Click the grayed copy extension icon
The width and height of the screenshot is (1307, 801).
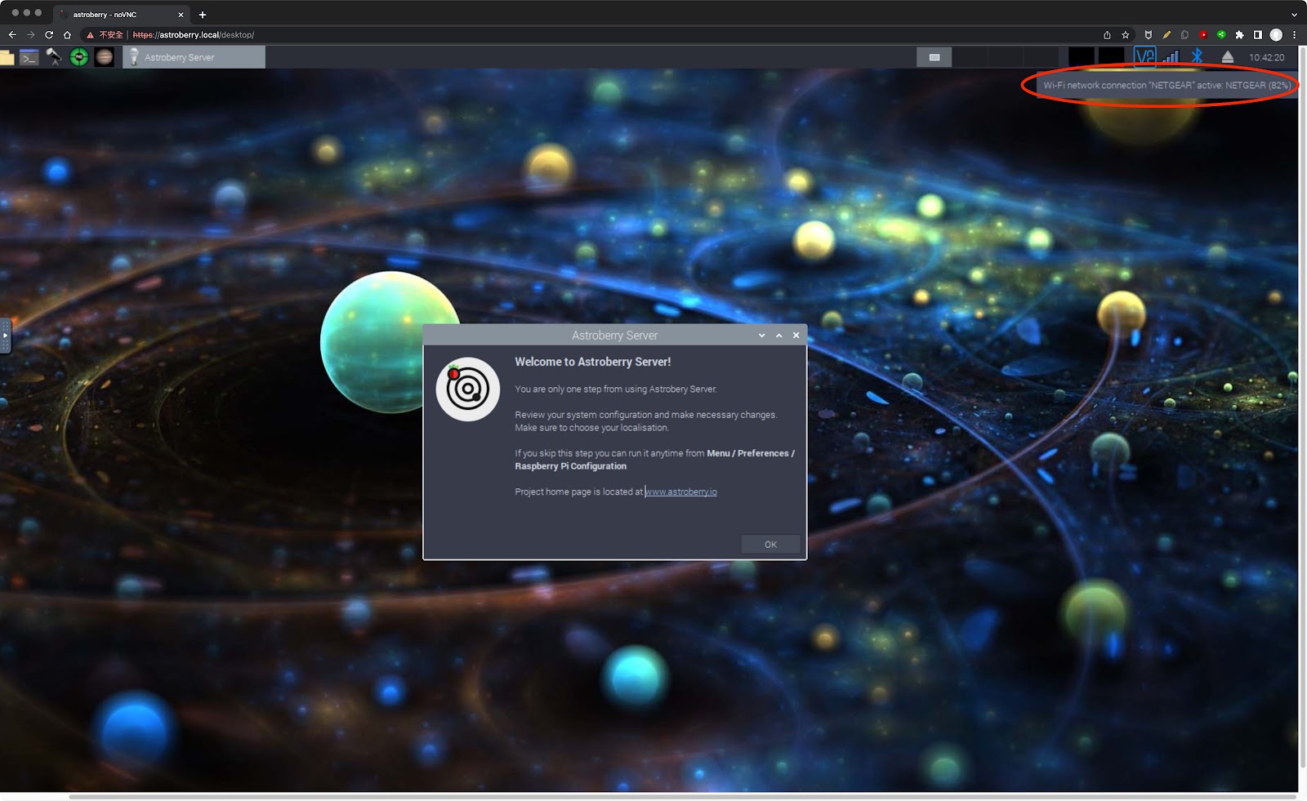tap(1184, 35)
